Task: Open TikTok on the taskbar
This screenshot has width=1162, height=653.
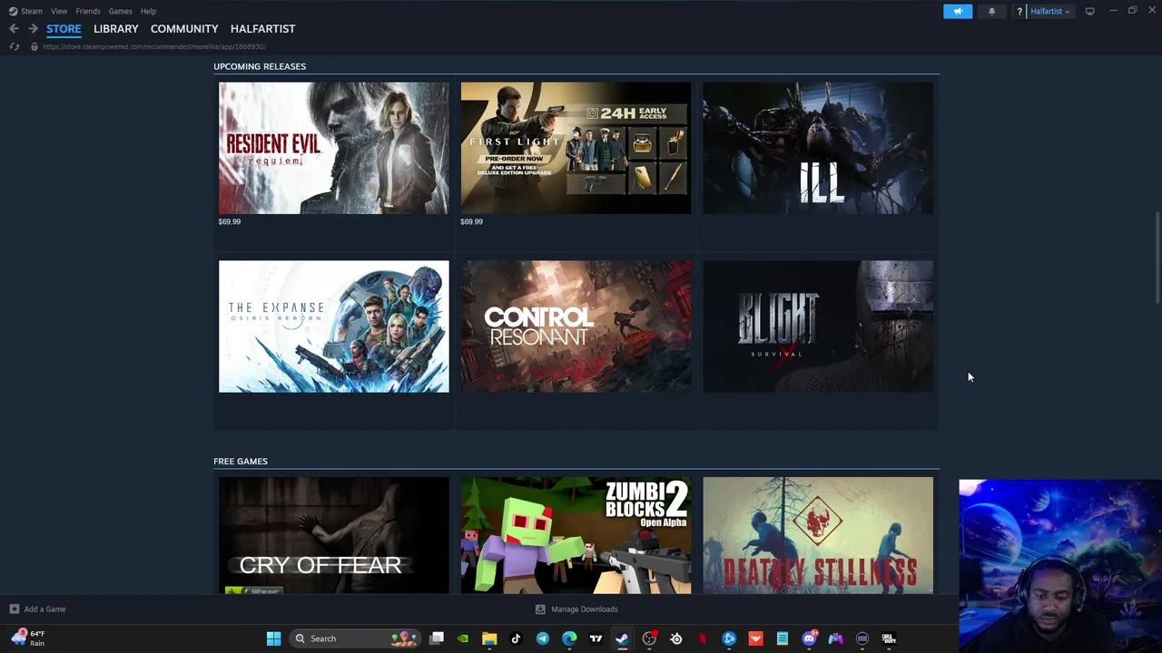Action: tap(516, 638)
